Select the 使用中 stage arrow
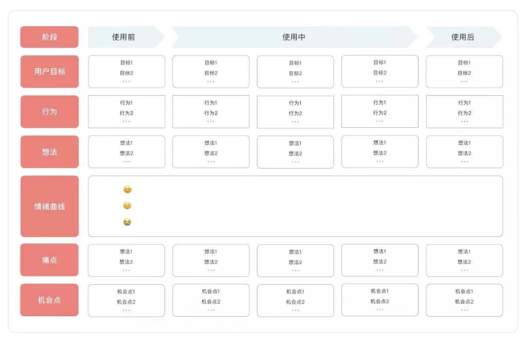 point(294,37)
